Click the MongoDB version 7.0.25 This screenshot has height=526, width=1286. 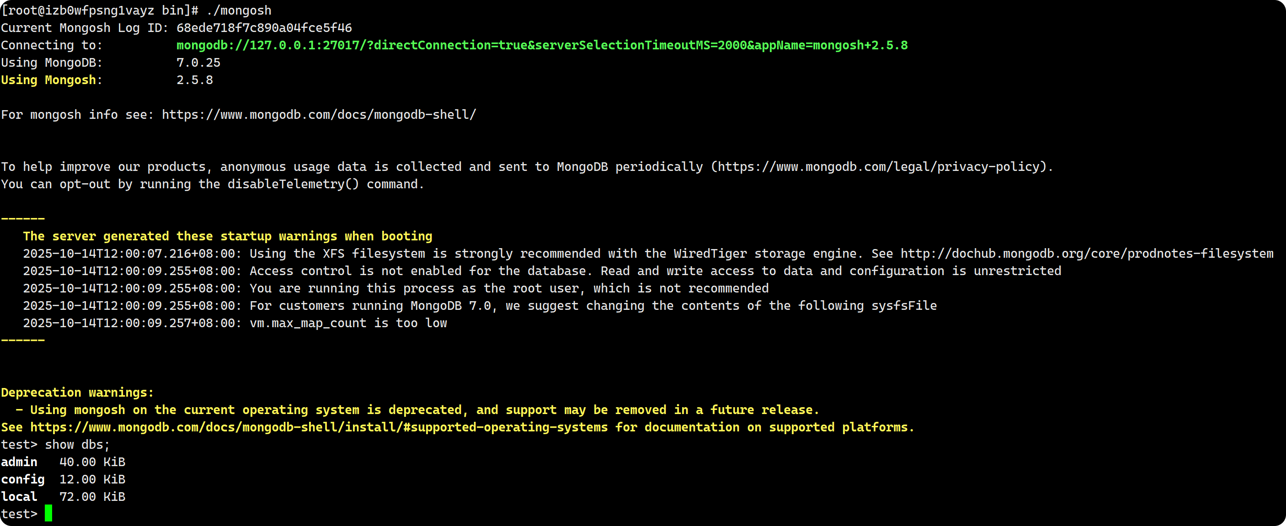coord(198,63)
